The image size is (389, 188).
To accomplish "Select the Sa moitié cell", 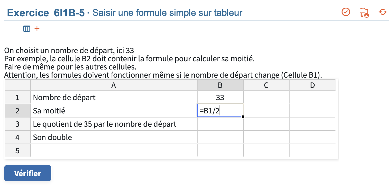I will pos(114,111).
